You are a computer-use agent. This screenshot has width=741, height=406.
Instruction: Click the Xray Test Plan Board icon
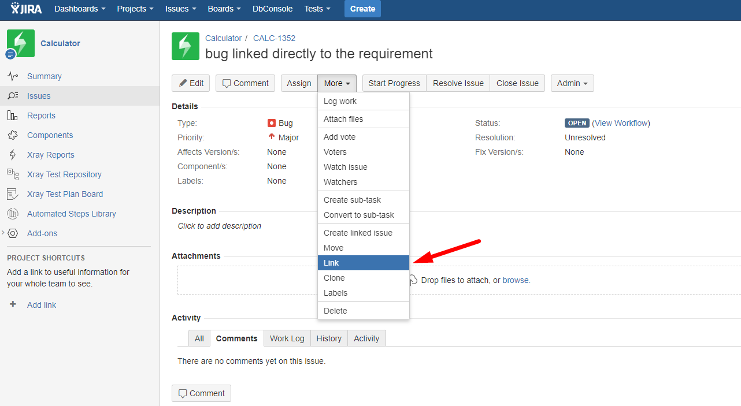click(13, 194)
